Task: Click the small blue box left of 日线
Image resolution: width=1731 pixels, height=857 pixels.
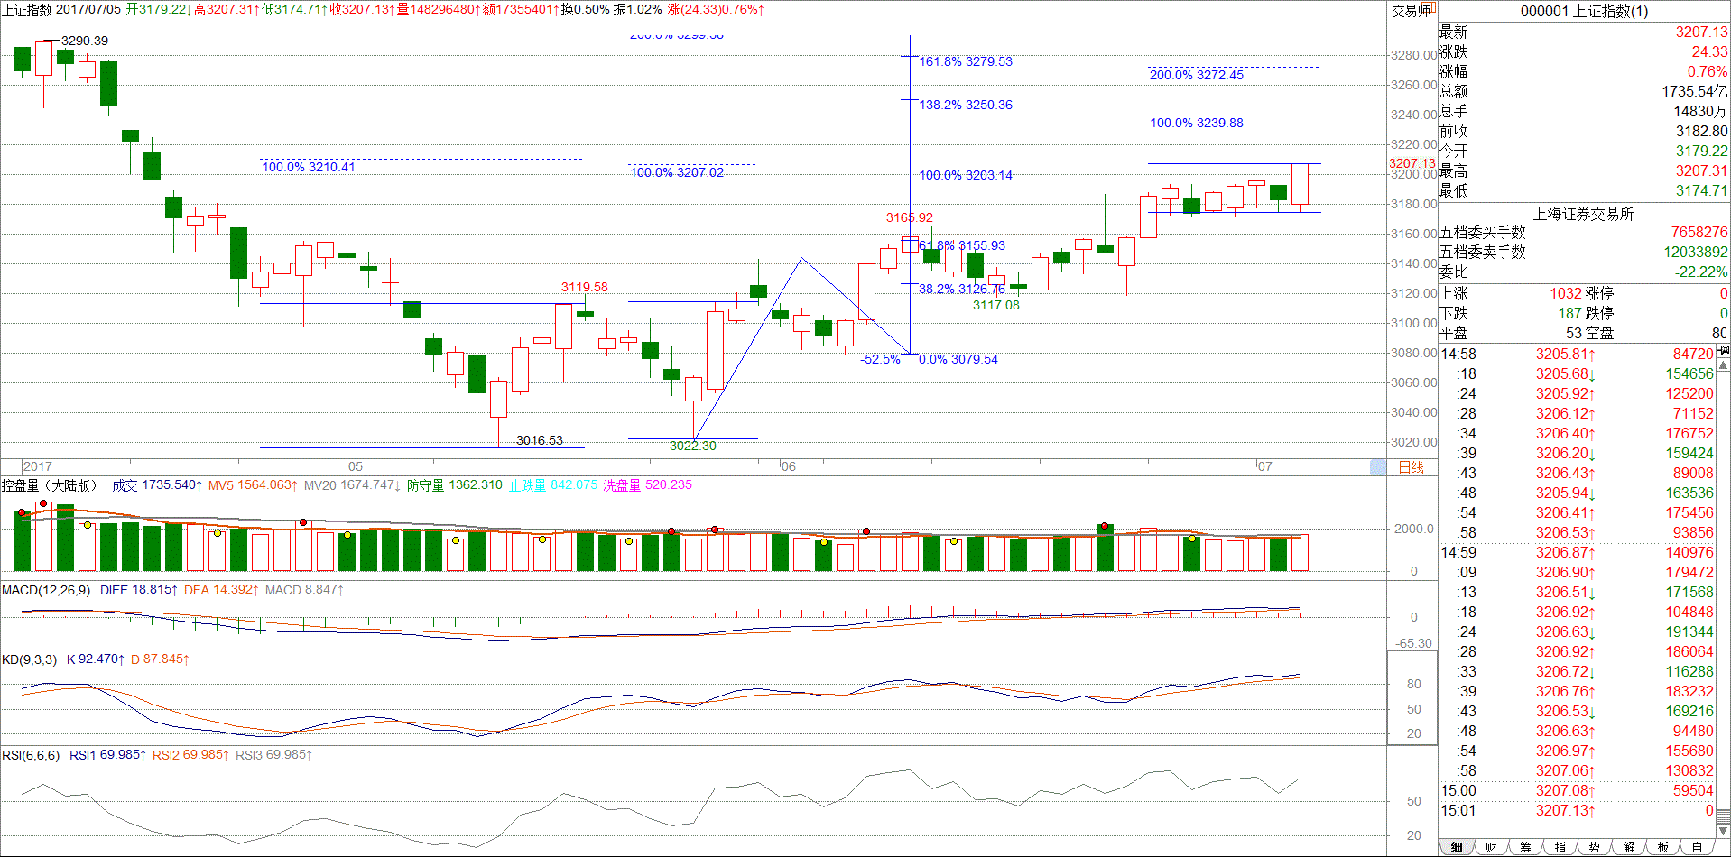Action: [x=1378, y=467]
